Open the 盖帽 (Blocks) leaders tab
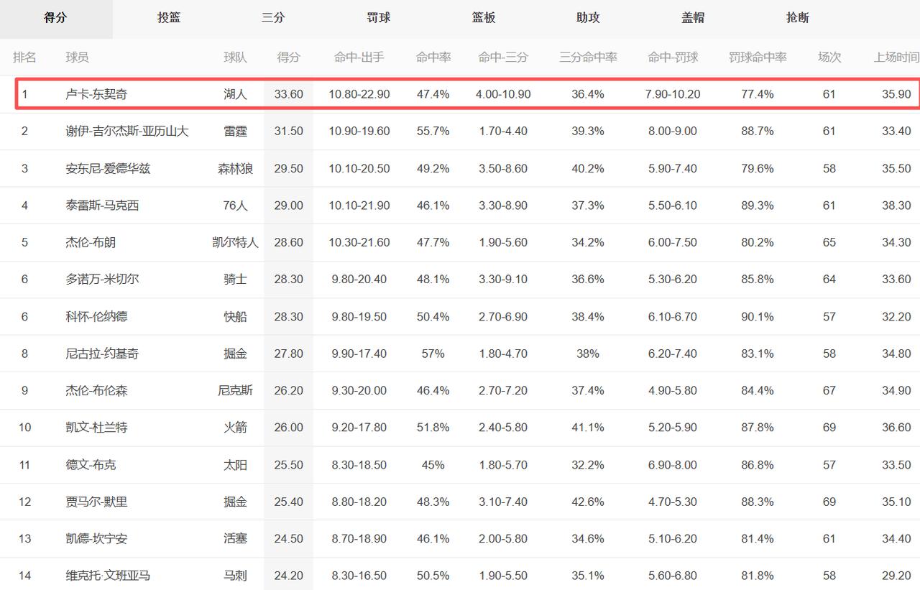The height and width of the screenshot is (590, 920). (x=691, y=19)
